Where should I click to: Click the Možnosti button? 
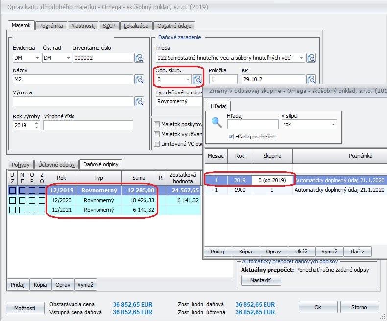click(24, 308)
